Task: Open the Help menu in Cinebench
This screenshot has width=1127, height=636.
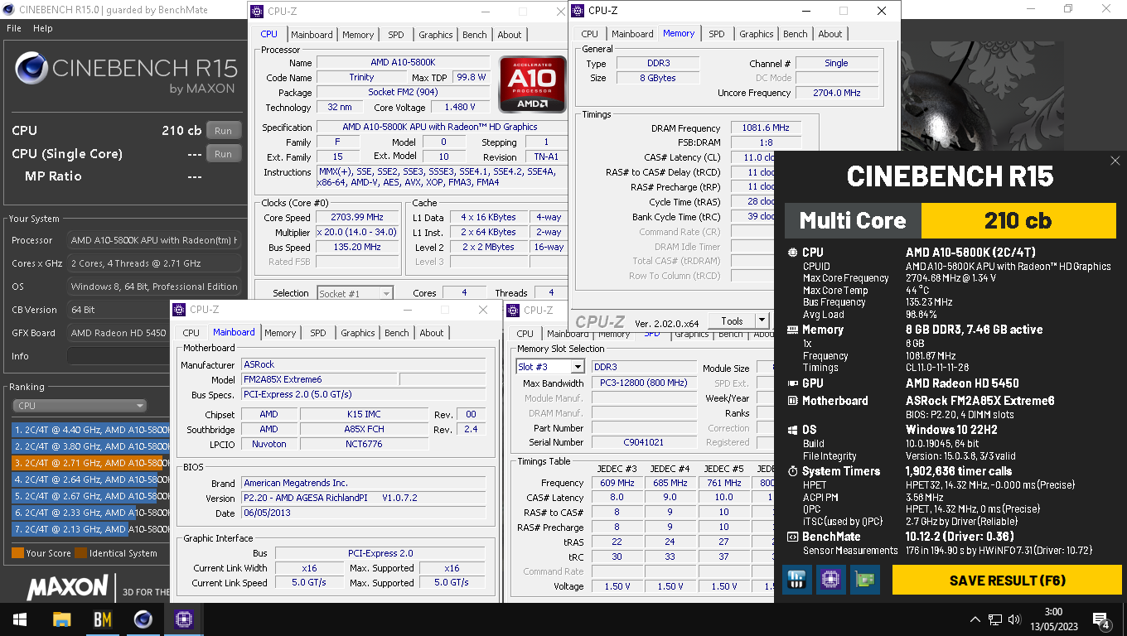Action: [42, 28]
